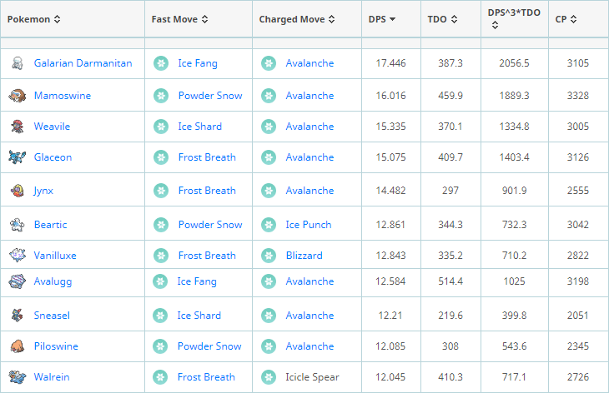Viewport: 609px width, 393px height.
Task: Open Galarian Darmanitan link
Action: click(x=83, y=62)
